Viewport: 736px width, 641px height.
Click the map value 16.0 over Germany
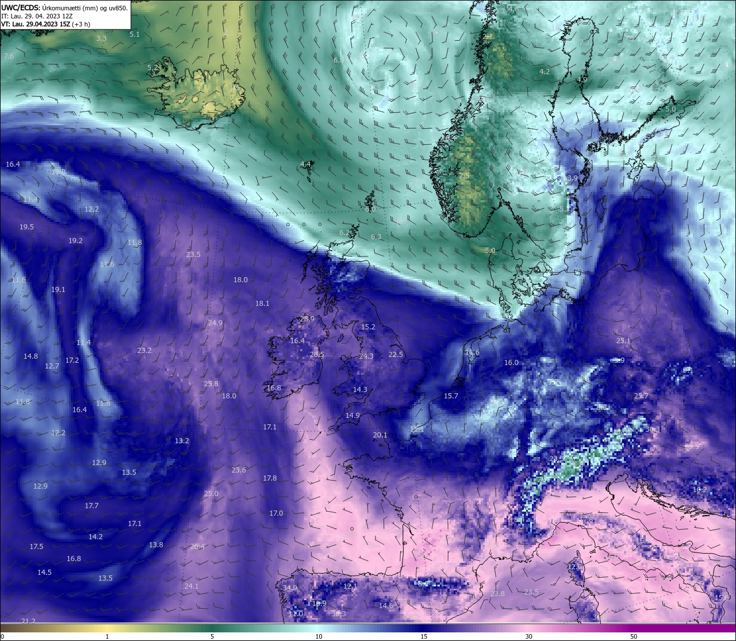click(511, 363)
